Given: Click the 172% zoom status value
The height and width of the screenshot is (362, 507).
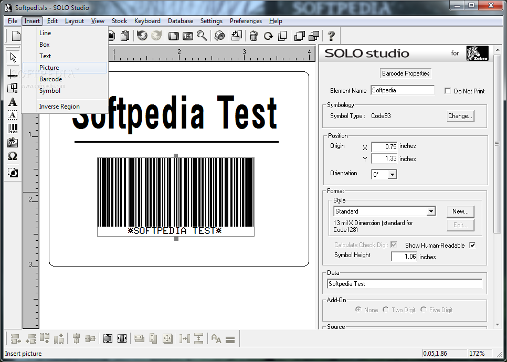Looking at the screenshot, I should [x=477, y=354].
